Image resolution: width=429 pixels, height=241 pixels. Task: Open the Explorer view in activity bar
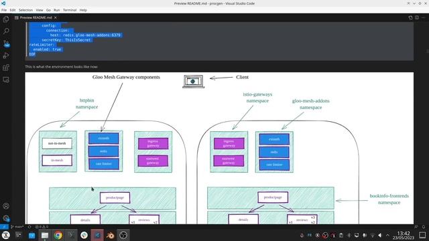[6, 19]
